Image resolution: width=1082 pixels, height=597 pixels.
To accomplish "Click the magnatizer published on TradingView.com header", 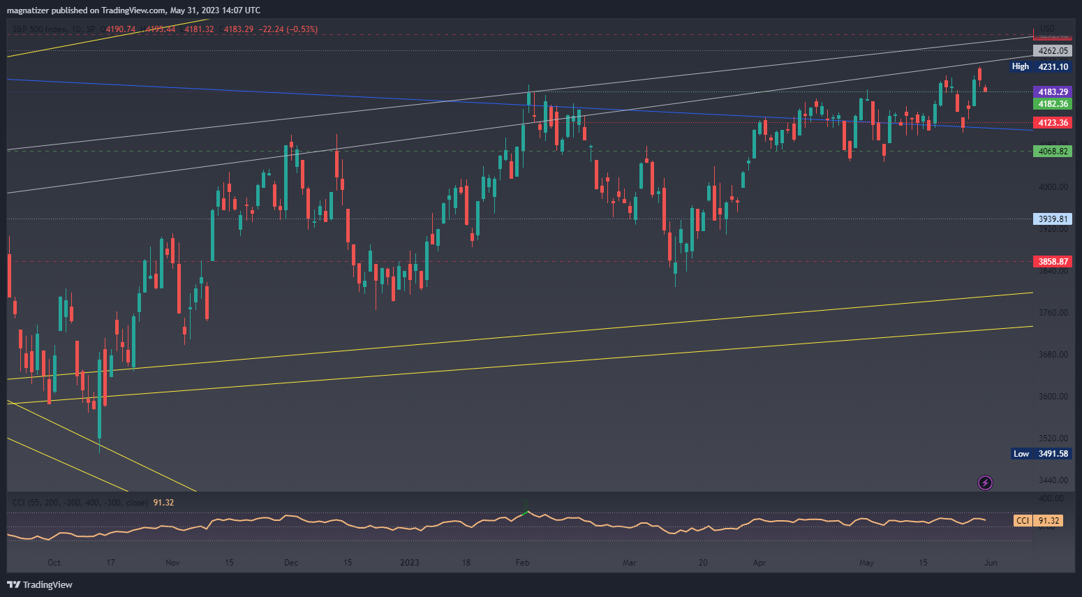I will point(133,10).
